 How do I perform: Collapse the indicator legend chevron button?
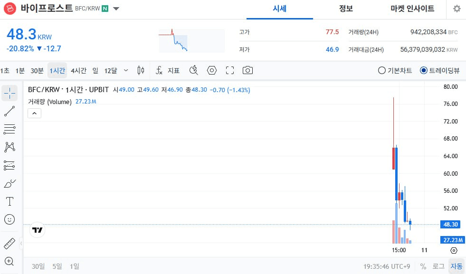35,113
